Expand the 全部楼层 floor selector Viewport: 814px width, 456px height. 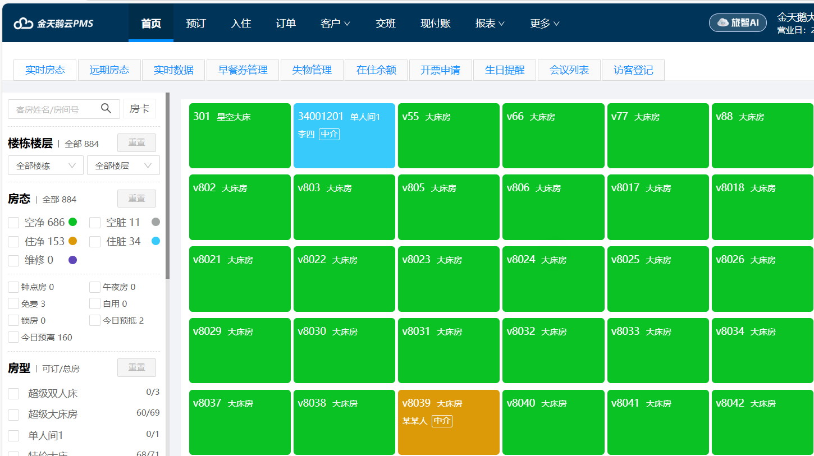point(123,165)
